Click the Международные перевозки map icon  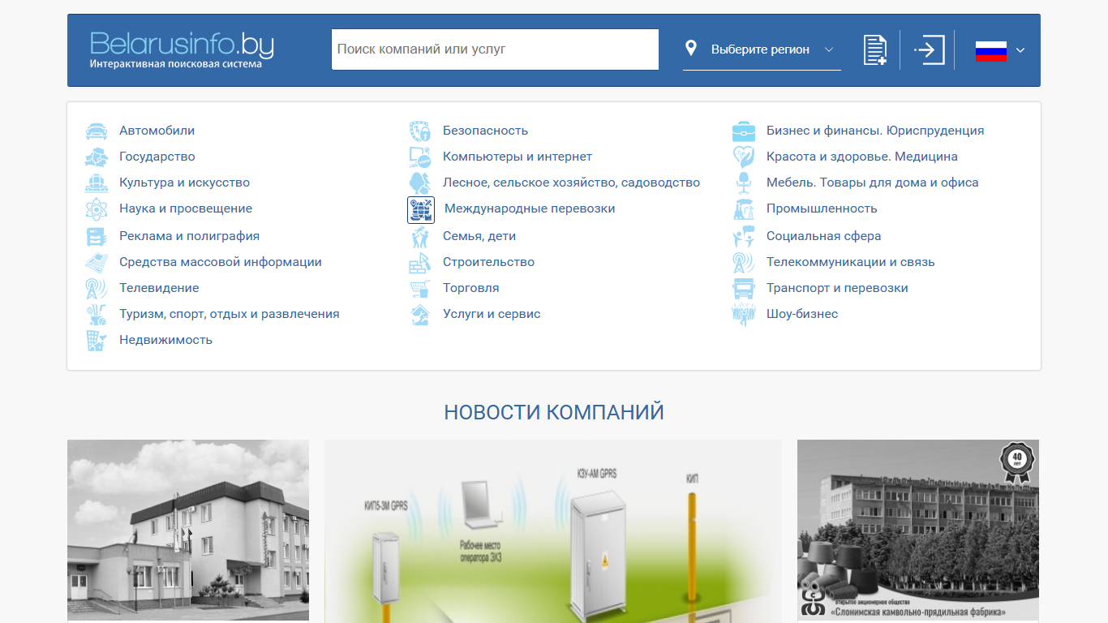[421, 209]
